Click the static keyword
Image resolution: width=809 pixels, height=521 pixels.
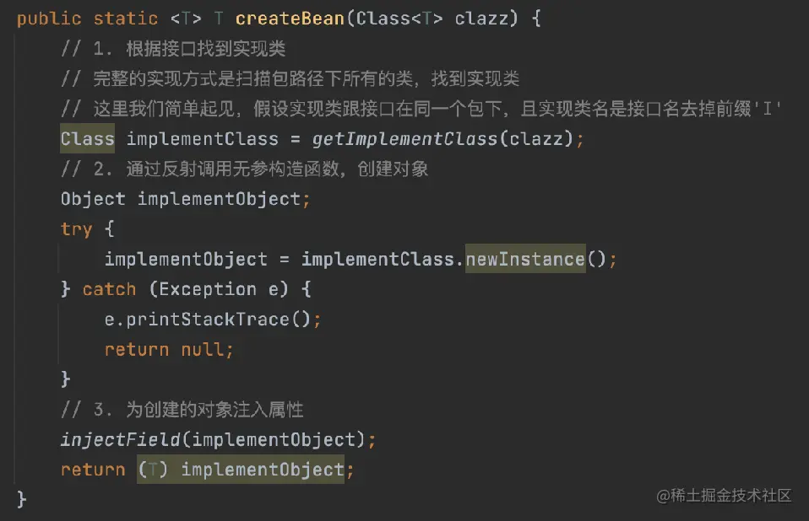pos(125,19)
